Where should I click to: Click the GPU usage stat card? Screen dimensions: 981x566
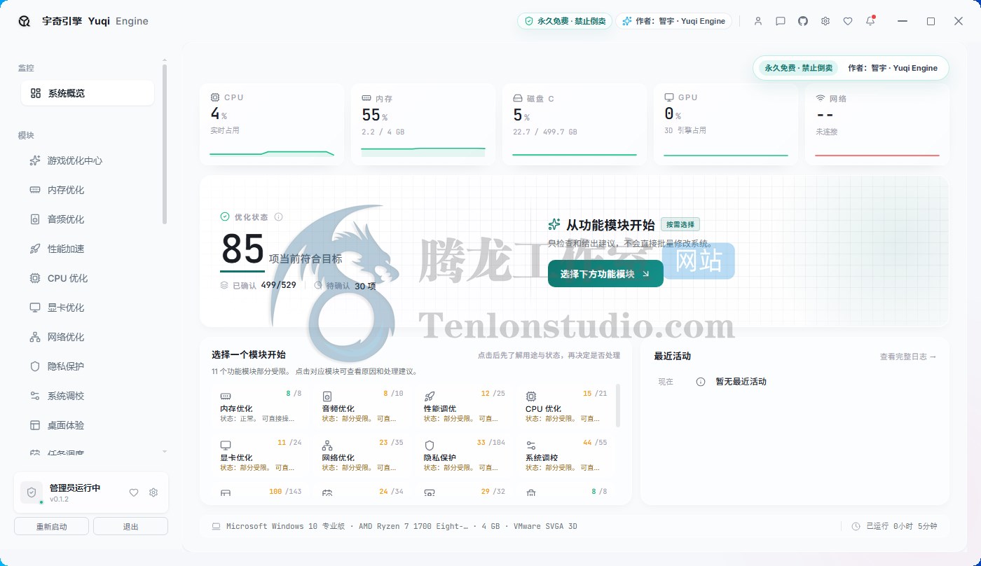726,125
